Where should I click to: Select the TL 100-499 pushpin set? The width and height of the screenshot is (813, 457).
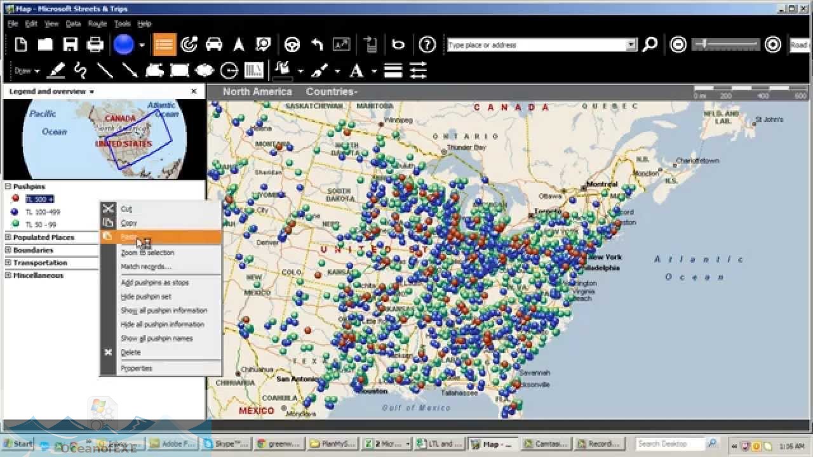pos(43,212)
